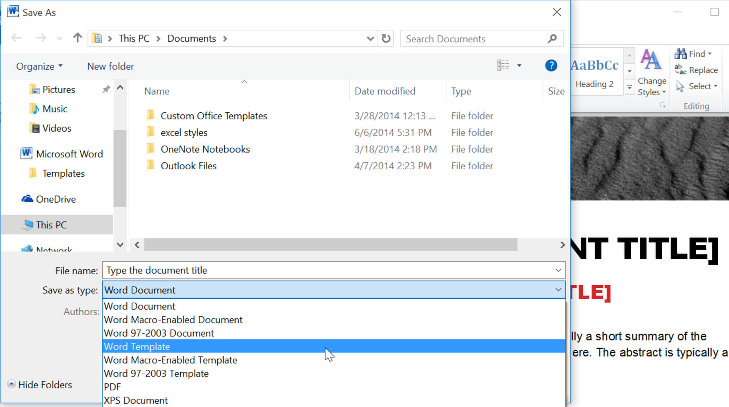Viewport: 729px width, 407px height.
Task: Click the File name input field
Action: [333, 270]
